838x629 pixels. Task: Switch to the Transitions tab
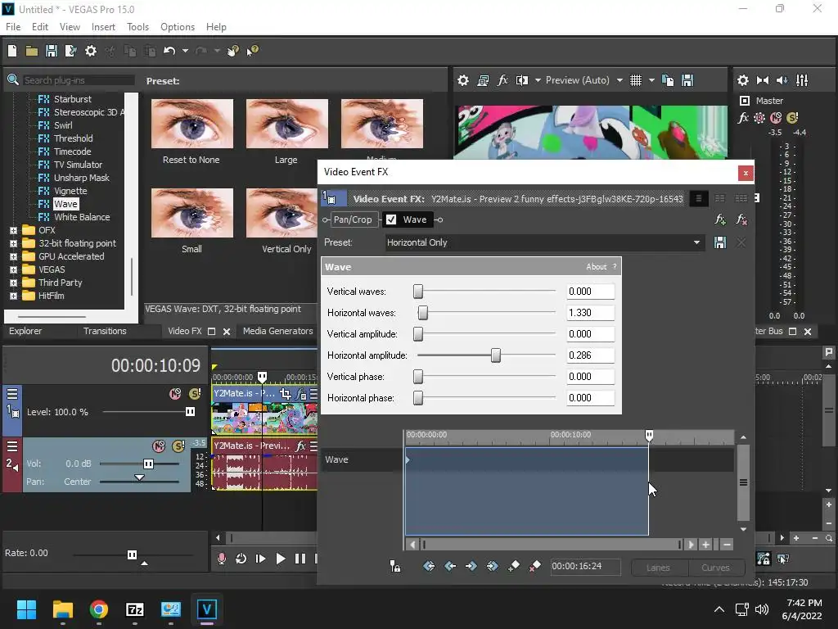pyautogui.click(x=105, y=331)
